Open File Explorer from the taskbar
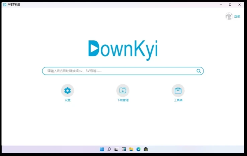 click(131, 149)
